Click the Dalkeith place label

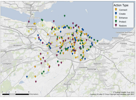(x=97, y=64)
